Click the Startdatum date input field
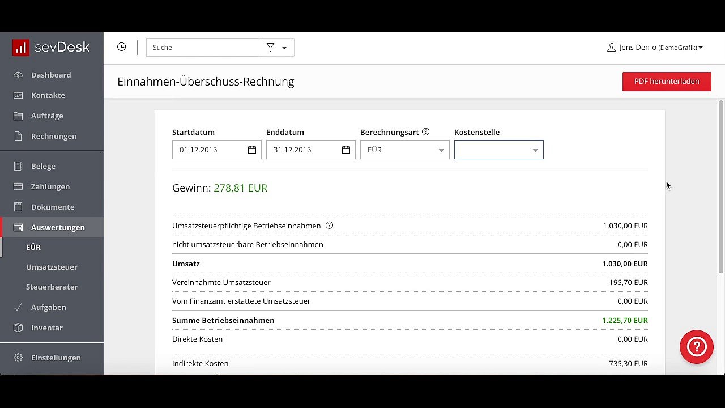This screenshot has height=408, width=725. pyautogui.click(x=208, y=150)
